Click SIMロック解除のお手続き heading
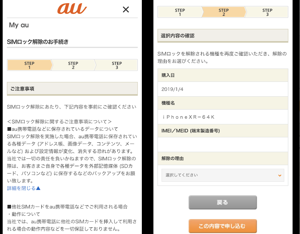Image resolution: width=300 pixels, height=234 pixels. coord(38,42)
